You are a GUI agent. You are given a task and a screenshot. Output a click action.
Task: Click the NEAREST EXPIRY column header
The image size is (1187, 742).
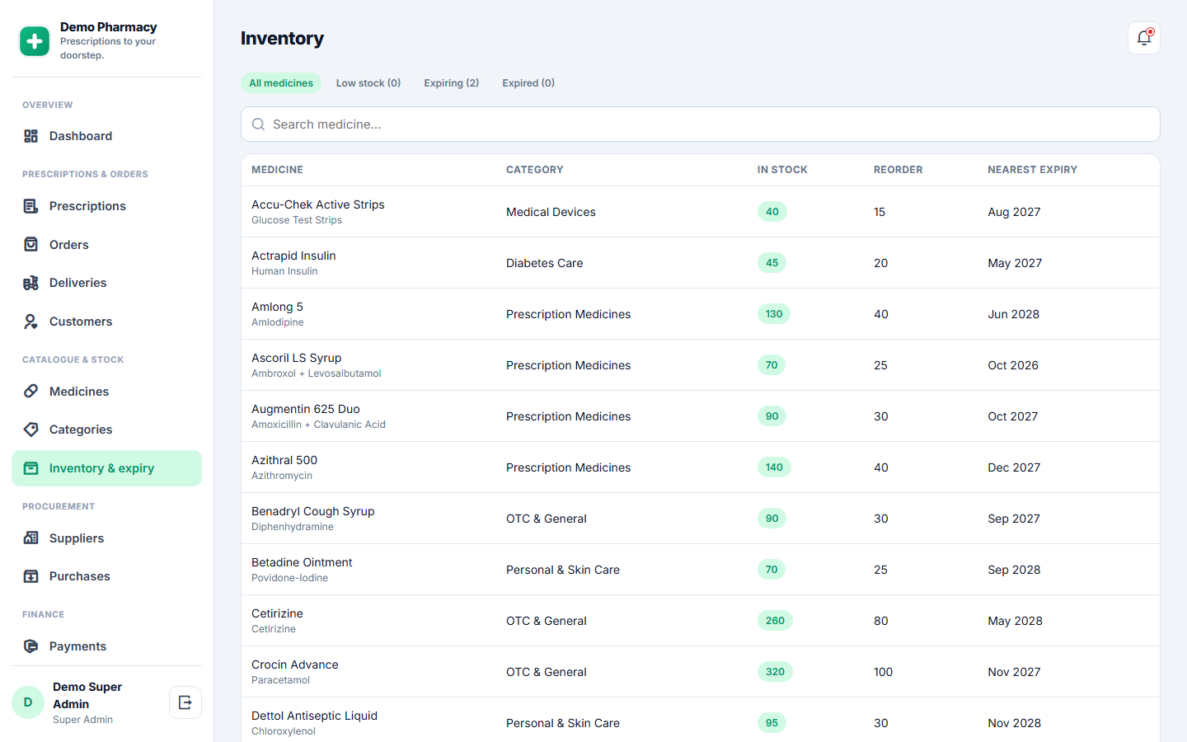[1033, 170]
